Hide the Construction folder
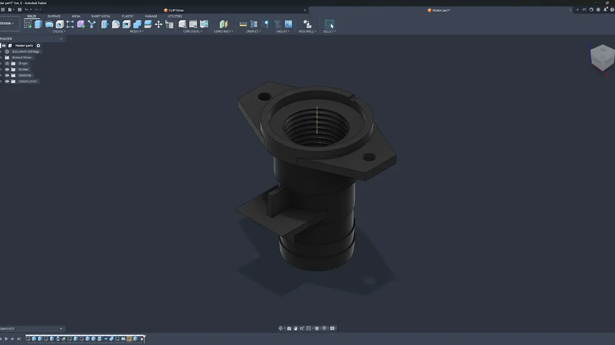Image resolution: width=615 pixels, height=345 pixels. click(7, 81)
